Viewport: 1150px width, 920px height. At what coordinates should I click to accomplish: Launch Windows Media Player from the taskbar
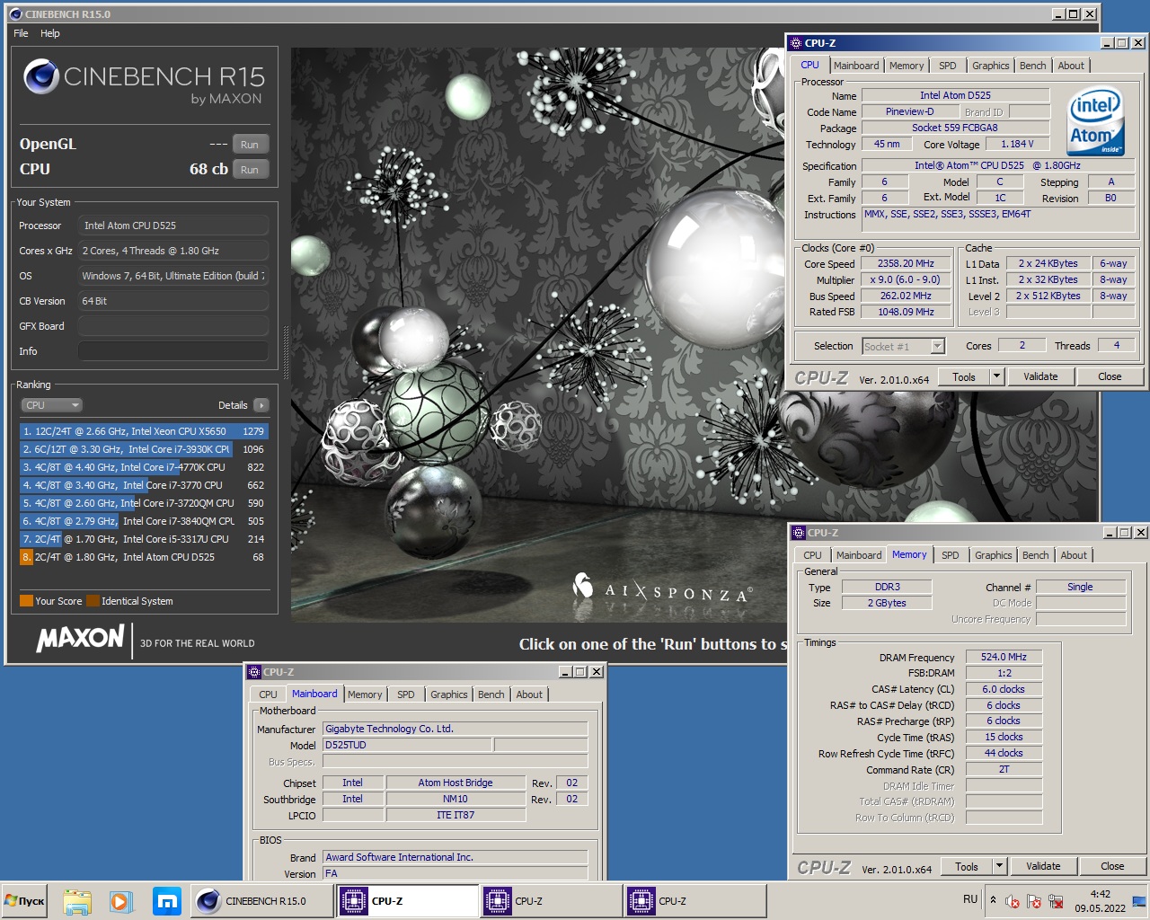(121, 901)
